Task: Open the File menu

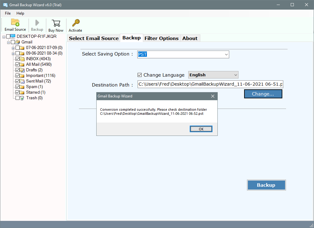Action: click(8, 13)
